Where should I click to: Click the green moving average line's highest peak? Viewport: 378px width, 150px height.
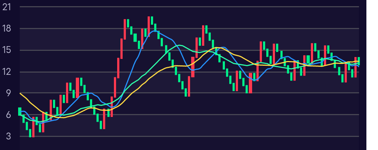pyautogui.click(x=179, y=45)
